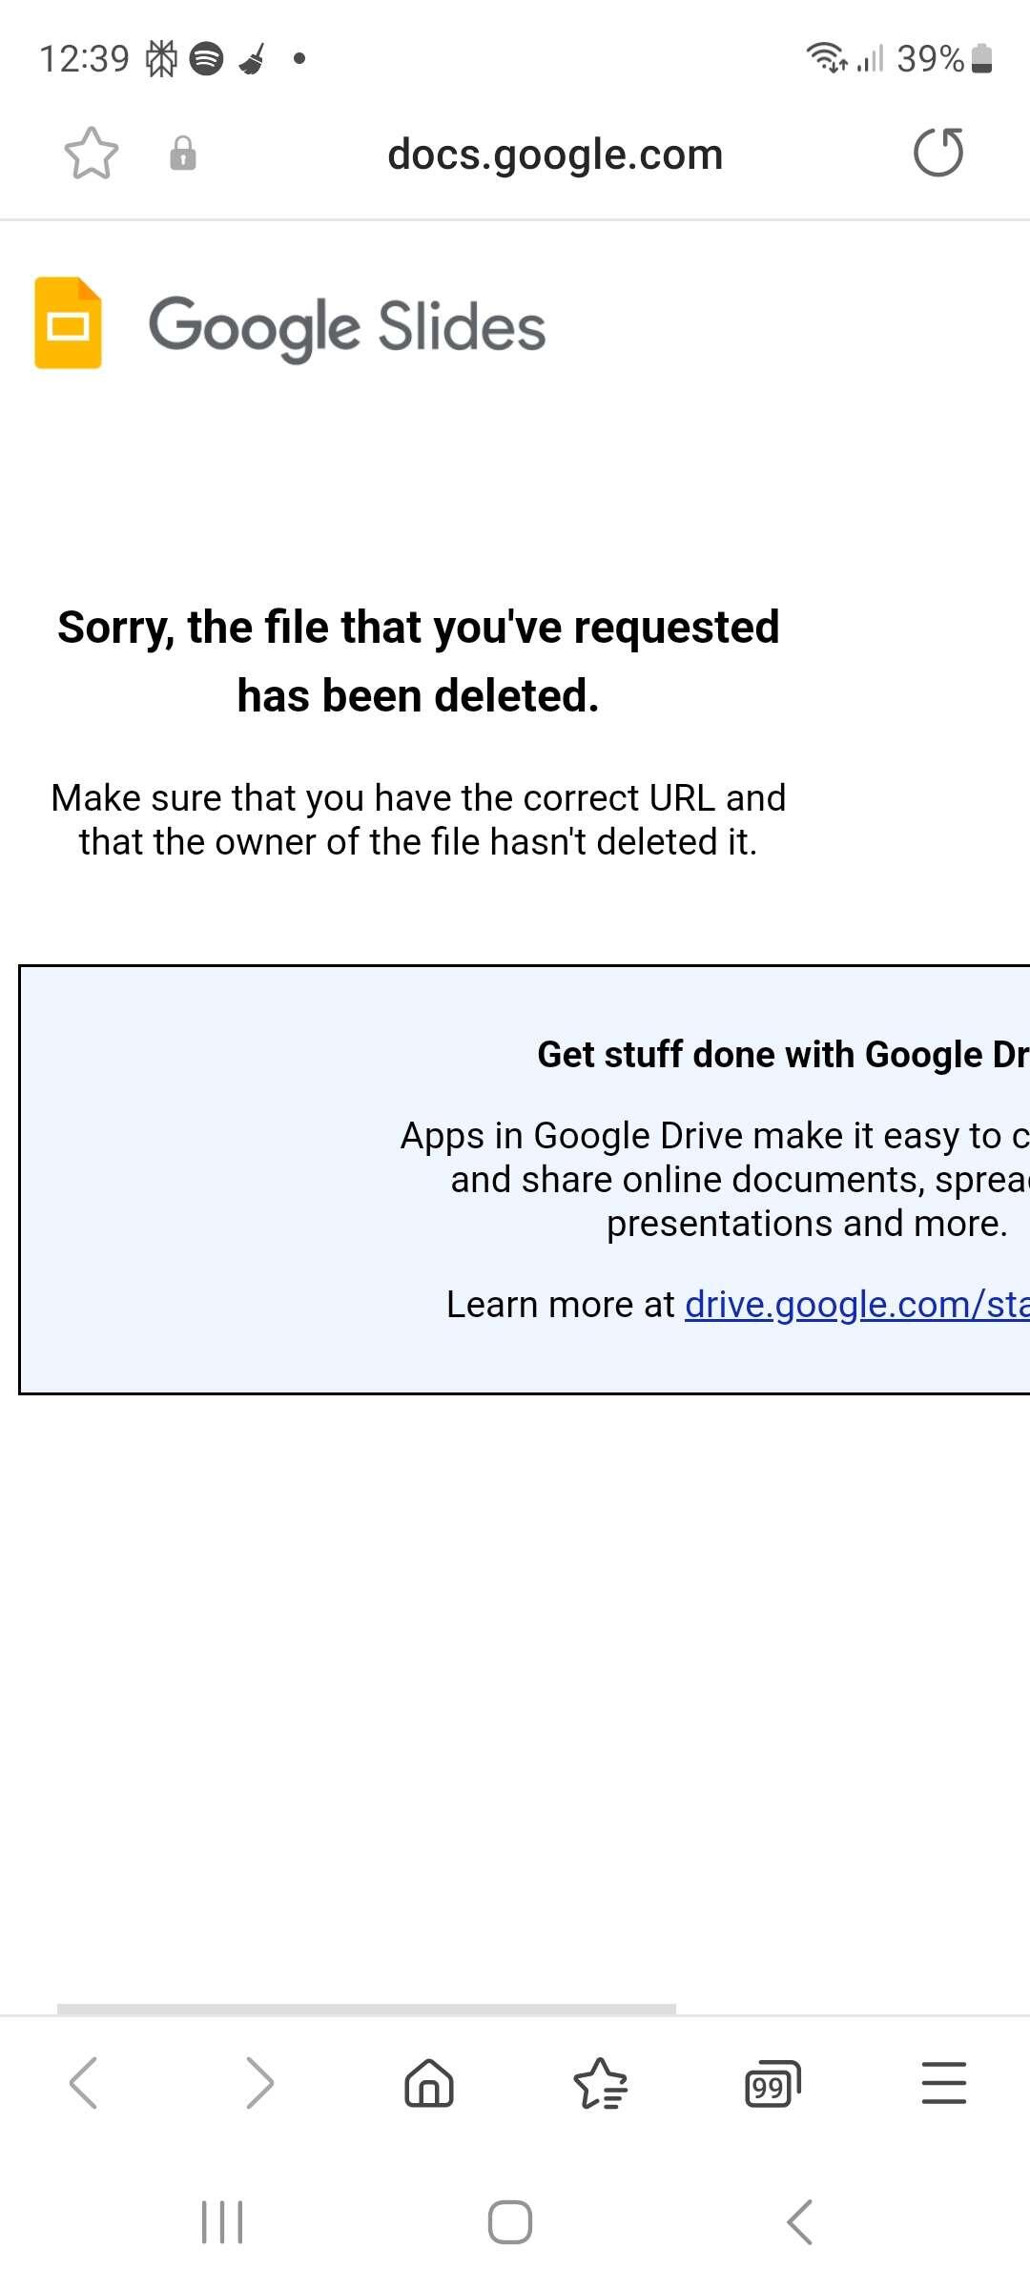Go back with browser back arrow
Viewport: 1030px width, 2289px height.
pyautogui.click(x=84, y=2082)
